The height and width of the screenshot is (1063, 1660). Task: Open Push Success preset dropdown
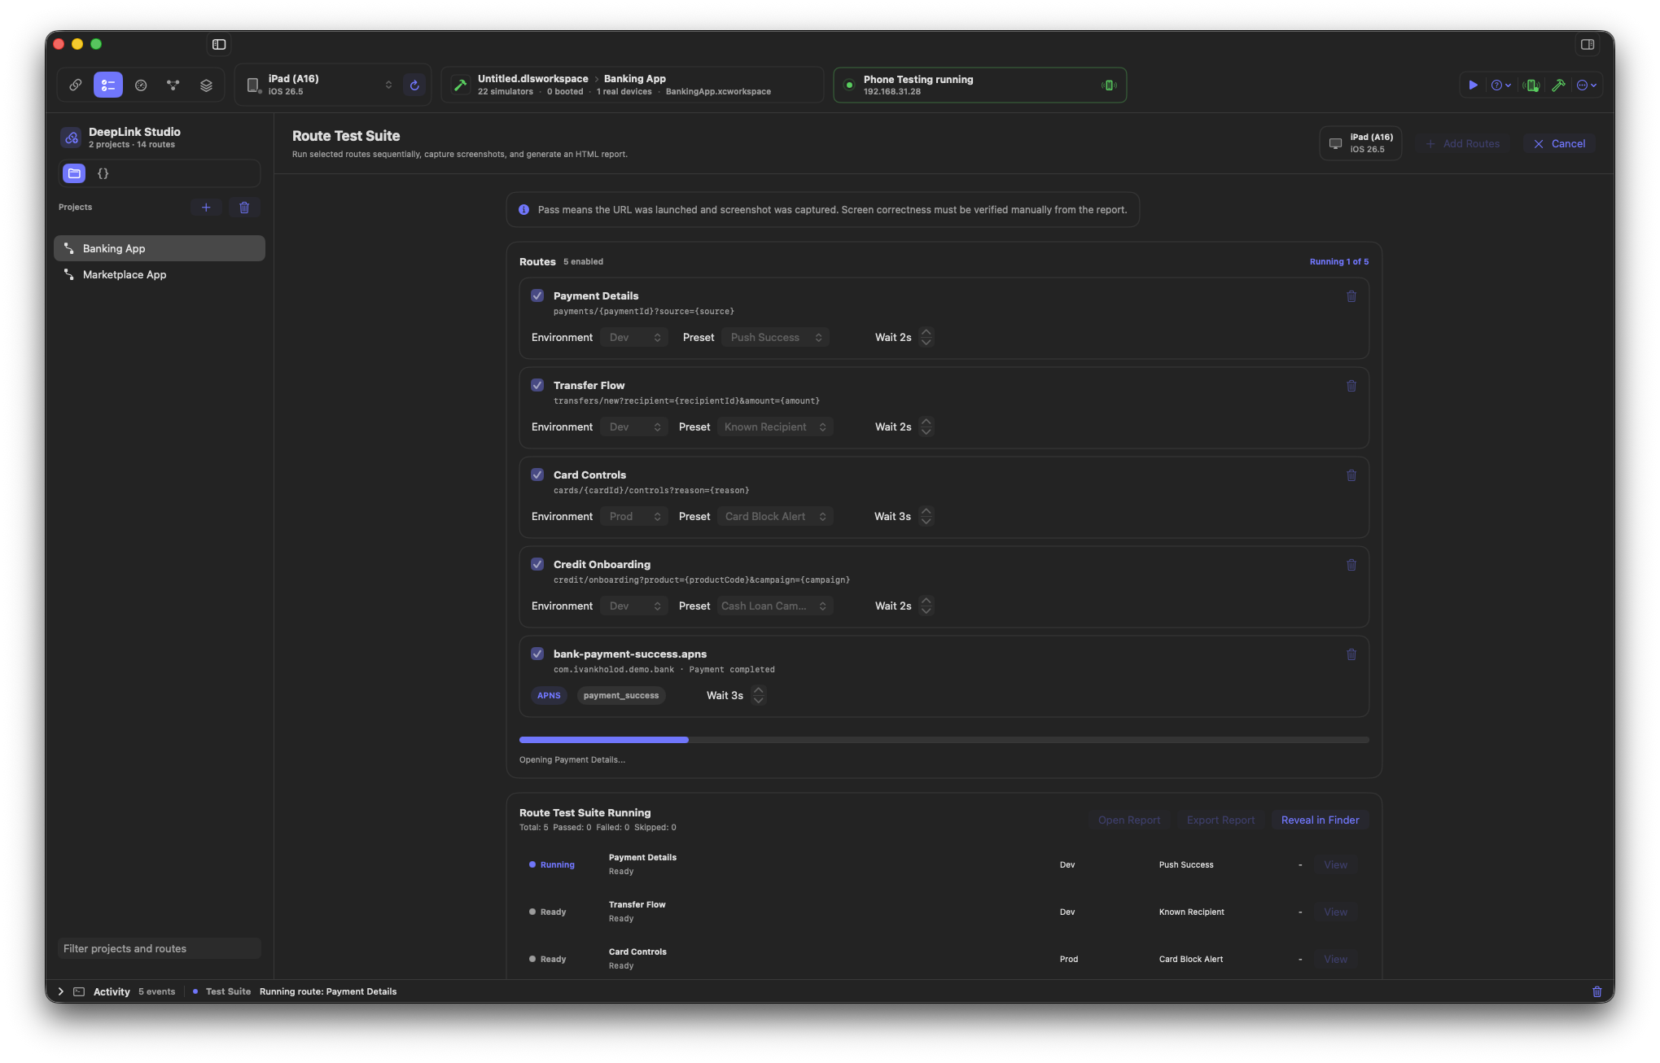[x=776, y=337]
